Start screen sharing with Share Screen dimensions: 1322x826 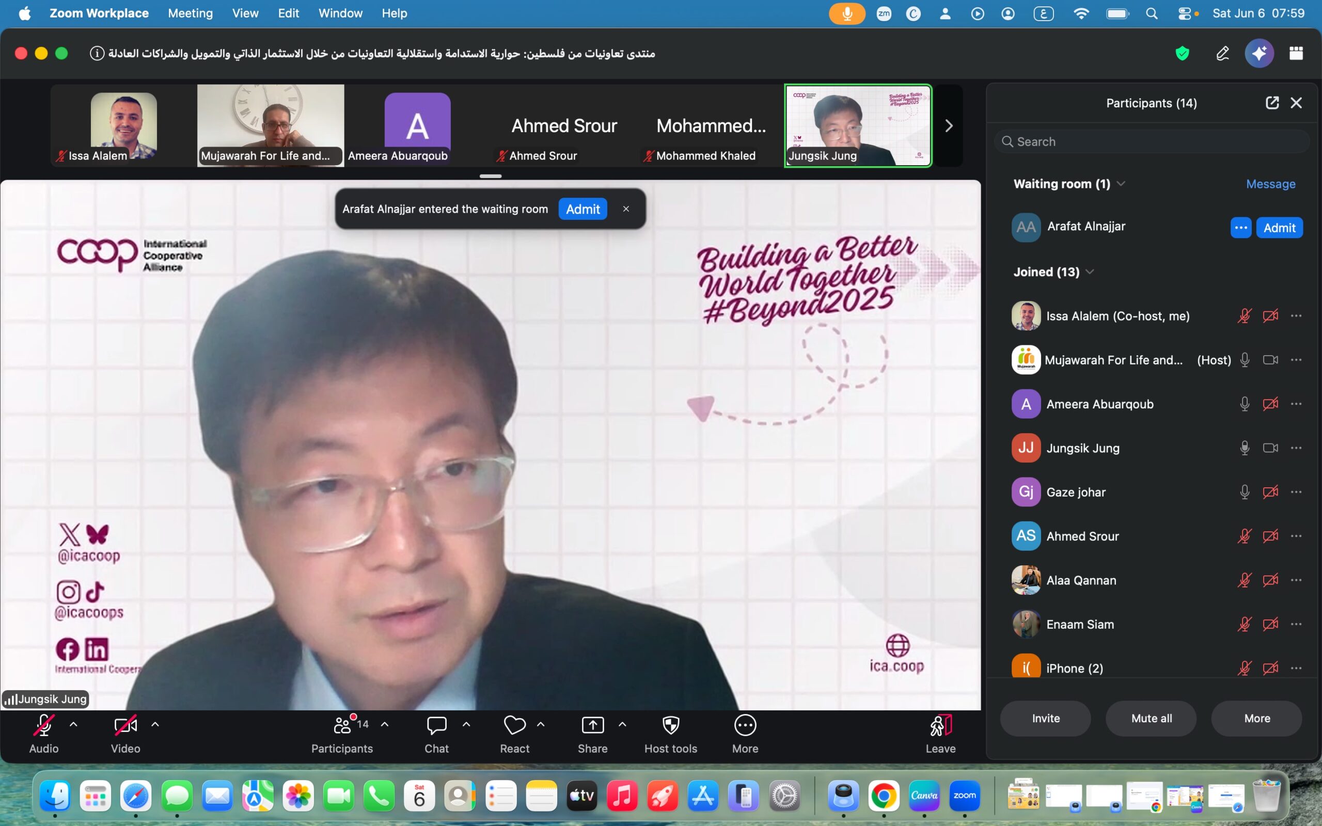coord(593,734)
